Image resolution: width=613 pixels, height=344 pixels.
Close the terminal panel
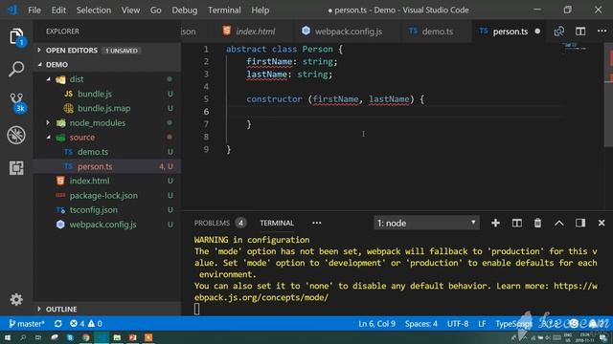(602, 223)
